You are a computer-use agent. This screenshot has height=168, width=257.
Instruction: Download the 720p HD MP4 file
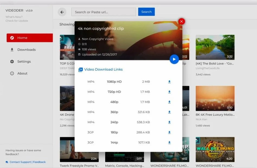click(169, 92)
